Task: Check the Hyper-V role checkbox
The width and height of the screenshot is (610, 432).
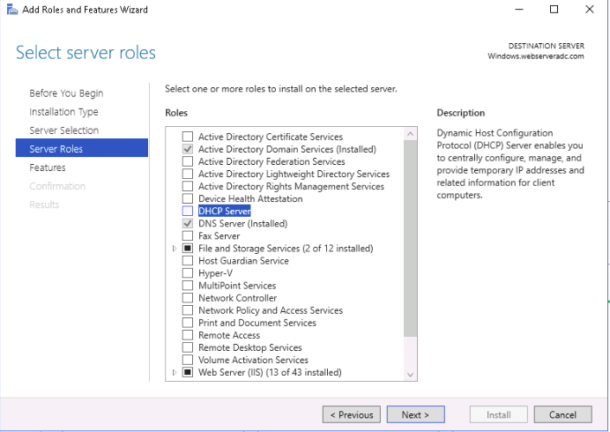Action: coord(188,273)
